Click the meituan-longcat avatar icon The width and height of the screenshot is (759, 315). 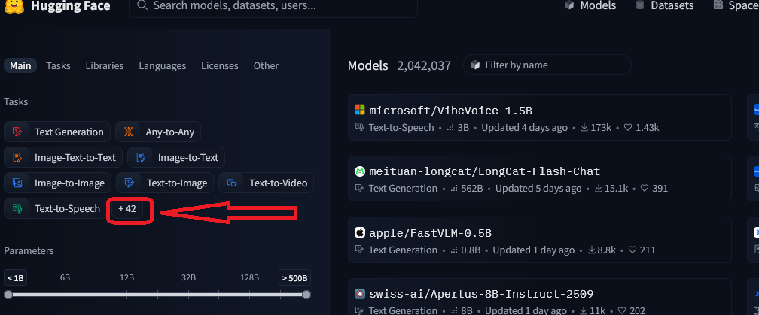[x=360, y=171]
